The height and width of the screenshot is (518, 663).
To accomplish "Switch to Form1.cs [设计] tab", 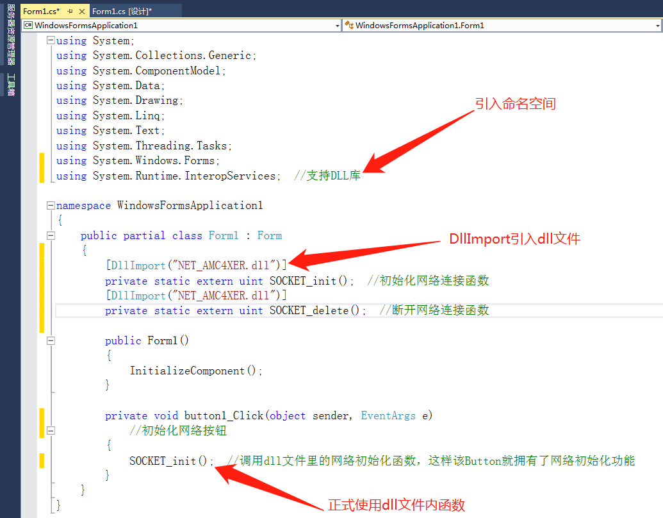I will (x=122, y=12).
